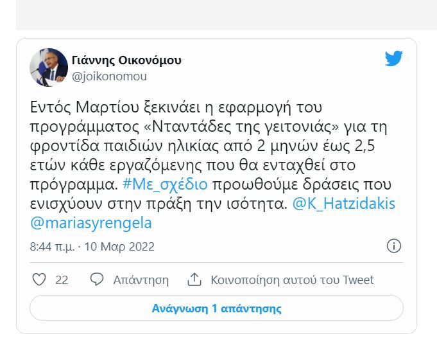Open the @joikonomou handle link
Screen dimensions: 437x347
pos(109,76)
